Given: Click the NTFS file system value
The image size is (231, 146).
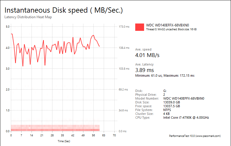Looking at the screenshot, I should click(x=167, y=110).
